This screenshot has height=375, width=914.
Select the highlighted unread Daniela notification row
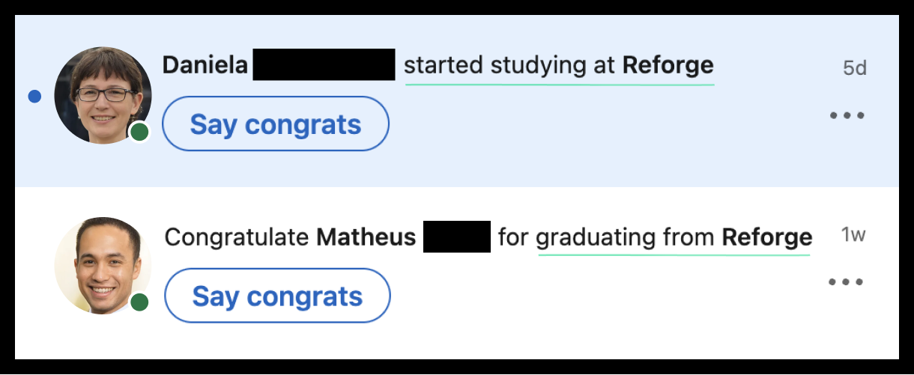point(457,101)
